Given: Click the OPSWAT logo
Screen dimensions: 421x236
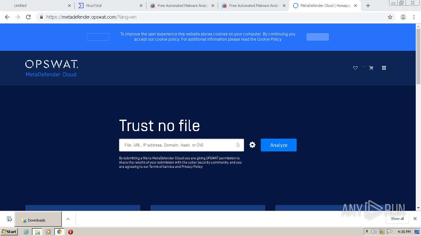Looking at the screenshot, I should (x=52, y=64).
